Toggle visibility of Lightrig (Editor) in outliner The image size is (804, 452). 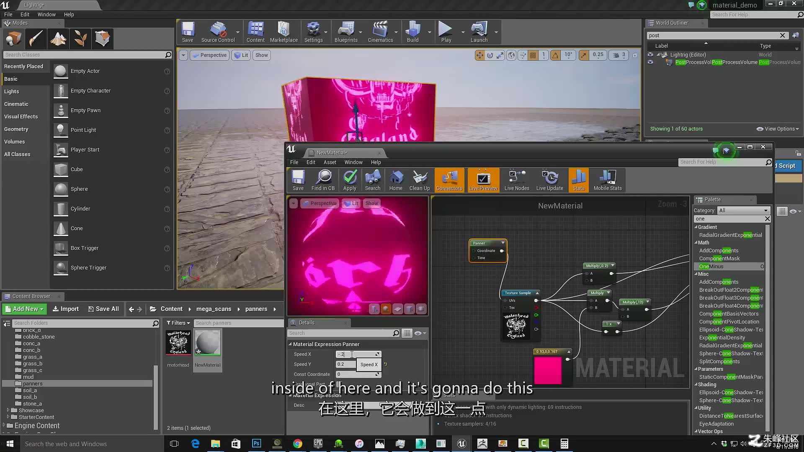pyautogui.click(x=650, y=55)
